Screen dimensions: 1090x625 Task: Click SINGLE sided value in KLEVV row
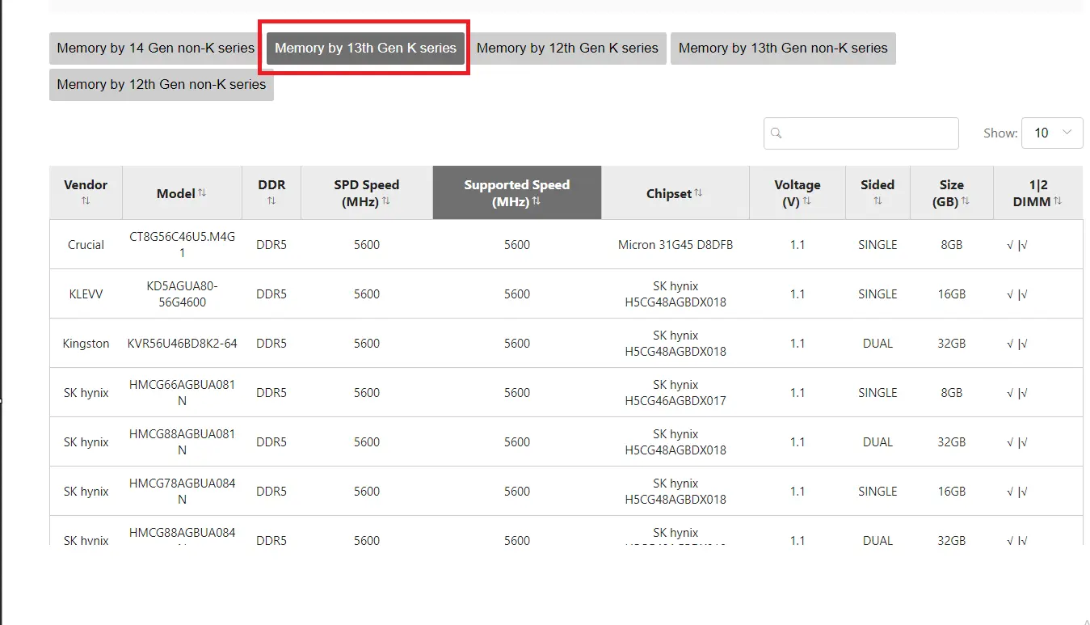(877, 294)
